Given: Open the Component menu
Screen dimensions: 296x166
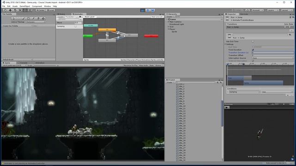Looking at the screenshot, I should point(37,6).
